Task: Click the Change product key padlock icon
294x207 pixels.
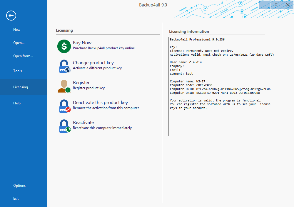Action: 65,66
